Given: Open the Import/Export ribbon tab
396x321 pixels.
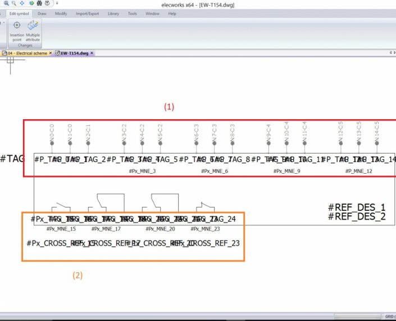Looking at the screenshot, I should pos(88,13).
